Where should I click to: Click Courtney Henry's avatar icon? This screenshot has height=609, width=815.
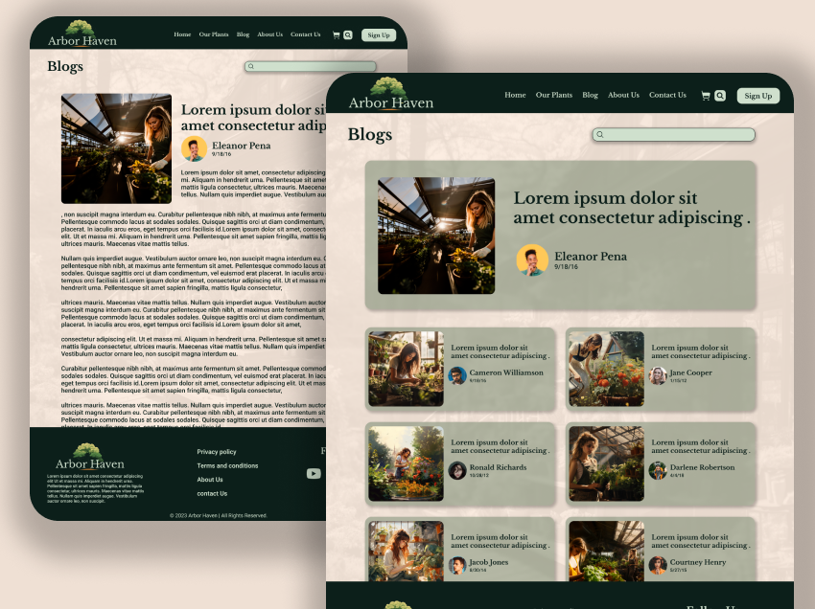[658, 562]
